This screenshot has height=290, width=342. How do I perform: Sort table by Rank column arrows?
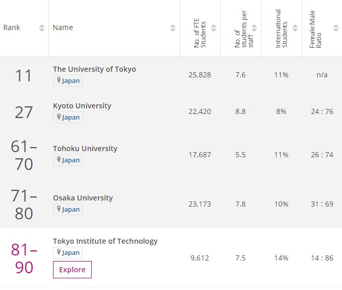pos(42,28)
